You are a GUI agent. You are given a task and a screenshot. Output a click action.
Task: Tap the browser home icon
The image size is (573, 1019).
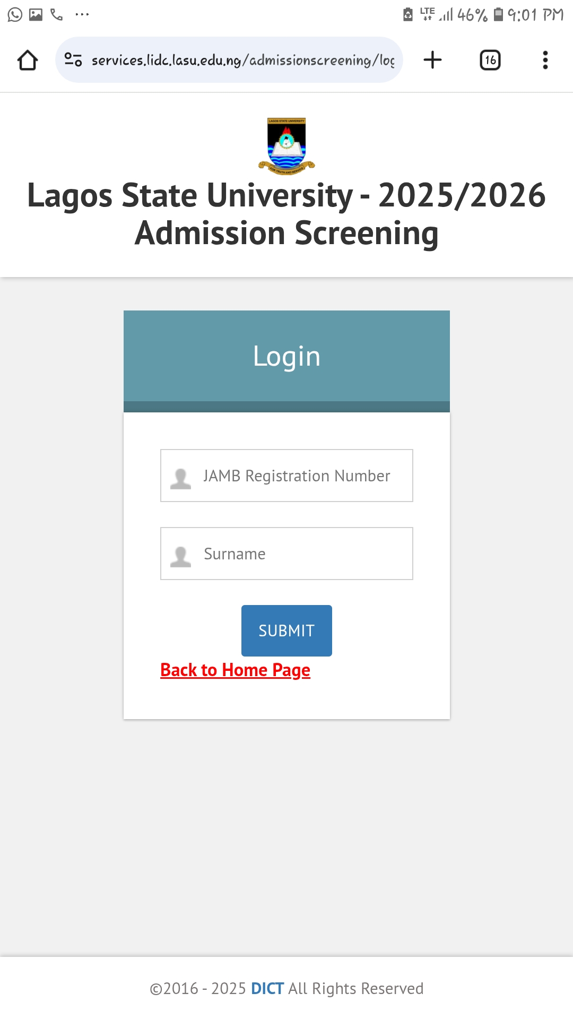coord(28,60)
